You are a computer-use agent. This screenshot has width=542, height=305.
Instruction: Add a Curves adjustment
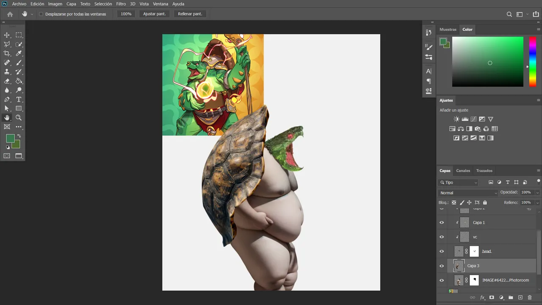point(473,119)
